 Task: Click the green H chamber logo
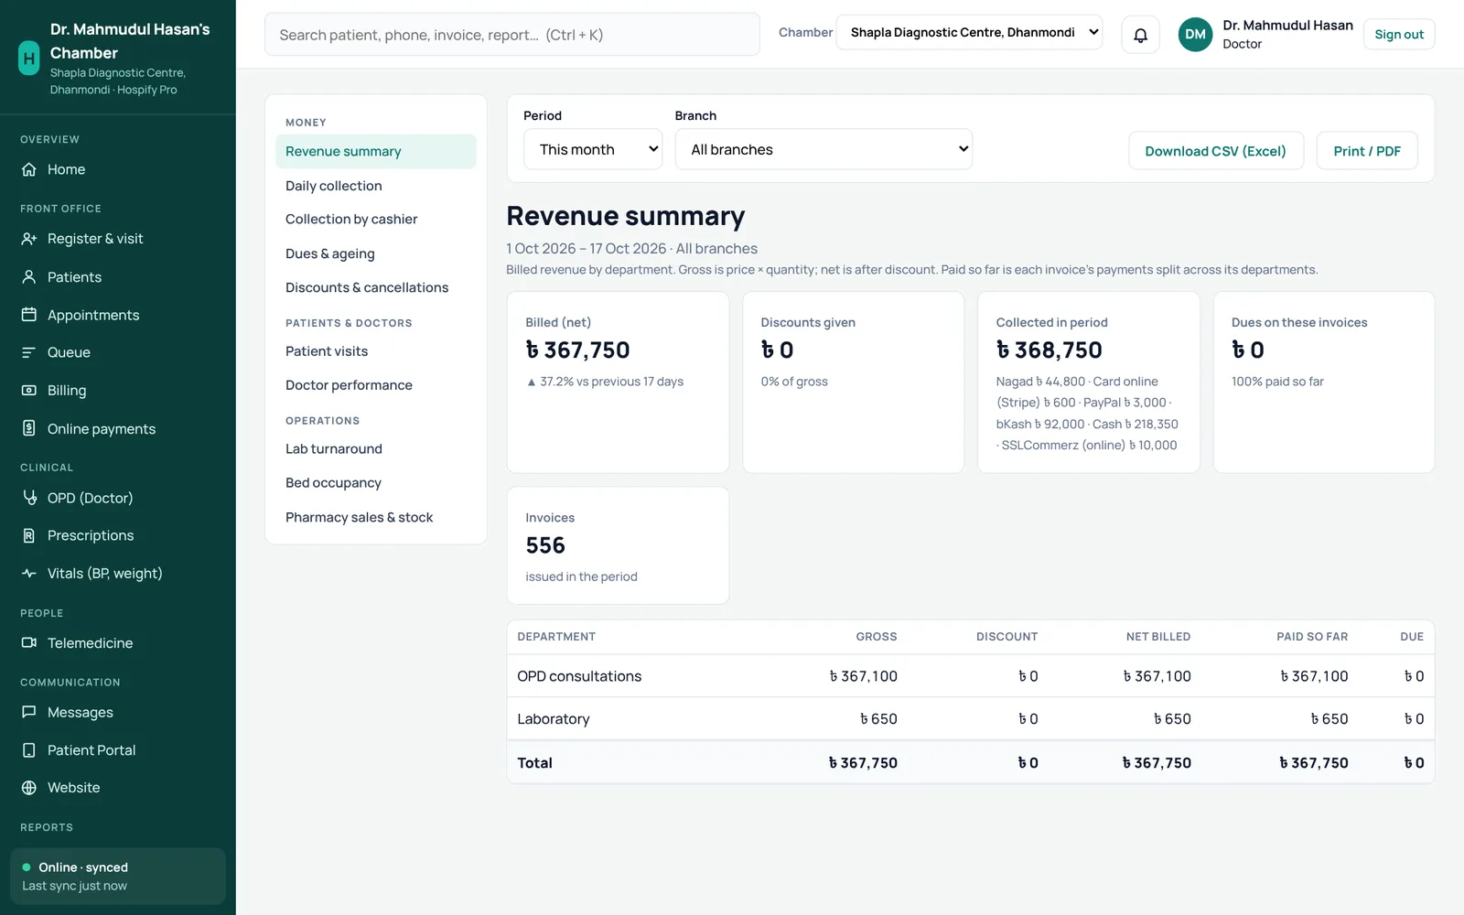29,58
